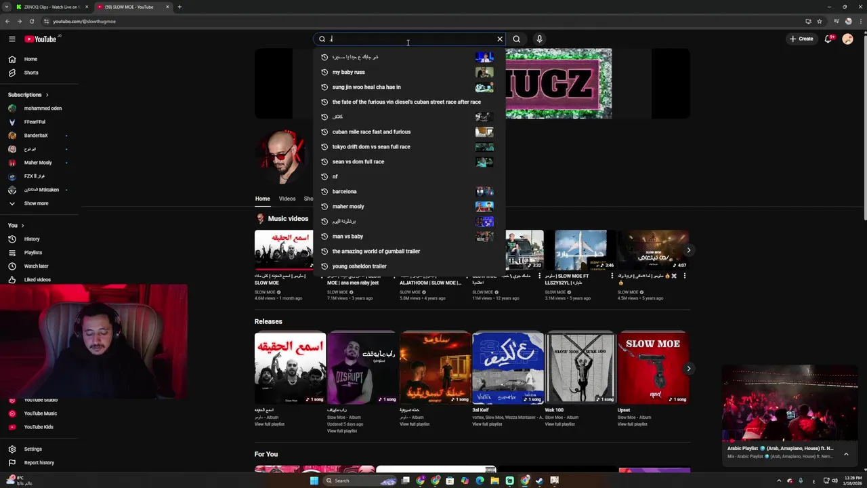The width and height of the screenshot is (867, 488).
Task: View full playlist under Wak 100
Action: (559, 424)
